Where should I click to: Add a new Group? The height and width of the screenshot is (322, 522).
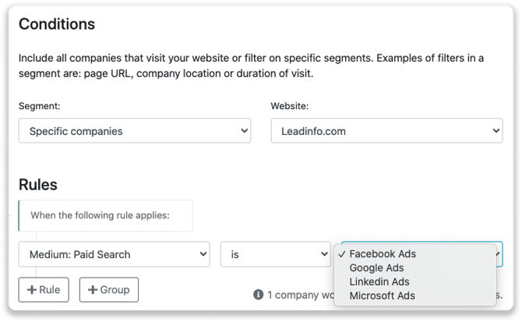109,289
